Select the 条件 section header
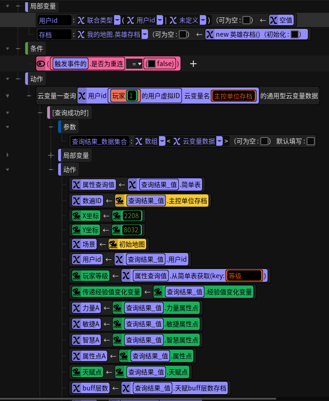 (x=36, y=49)
